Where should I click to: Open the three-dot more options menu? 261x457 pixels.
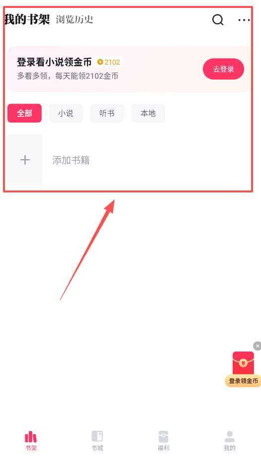pyautogui.click(x=244, y=20)
